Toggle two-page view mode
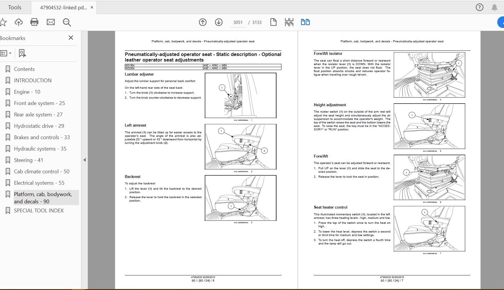The height and width of the screenshot is (290, 504). pyautogui.click(x=305, y=22)
